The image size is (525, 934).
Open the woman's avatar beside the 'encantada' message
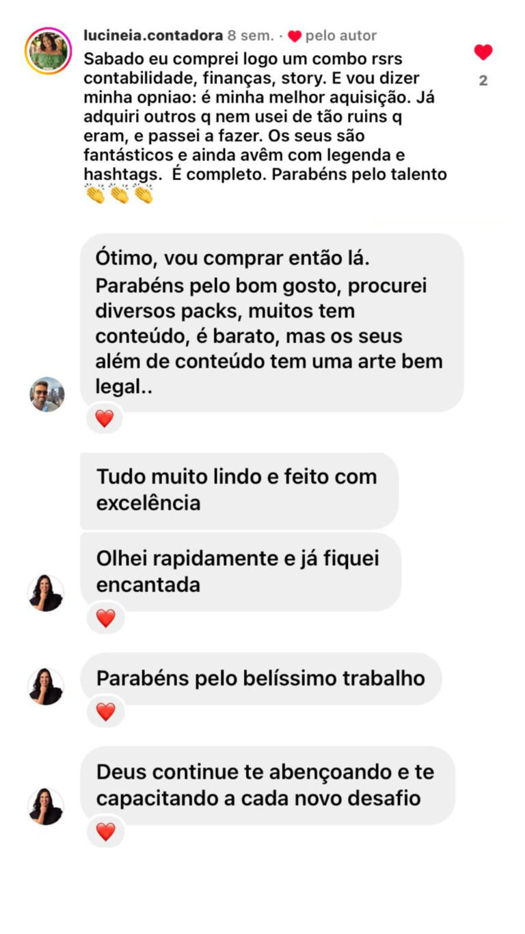46,593
